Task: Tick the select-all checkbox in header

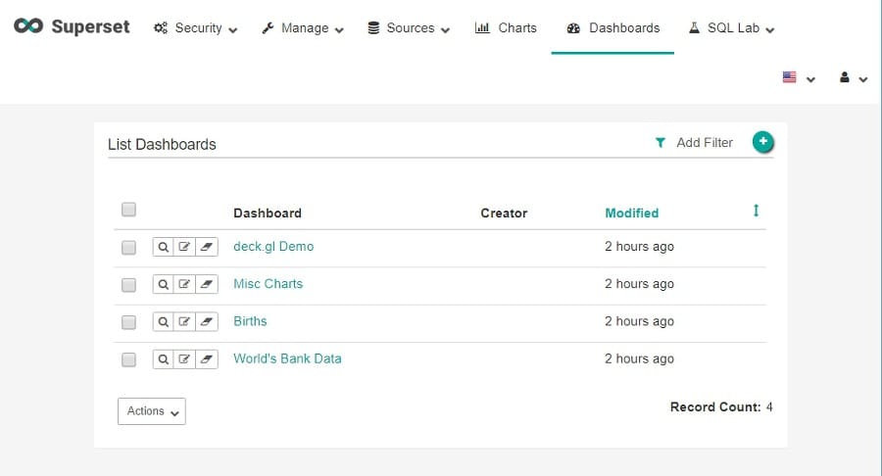Action: (x=128, y=210)
